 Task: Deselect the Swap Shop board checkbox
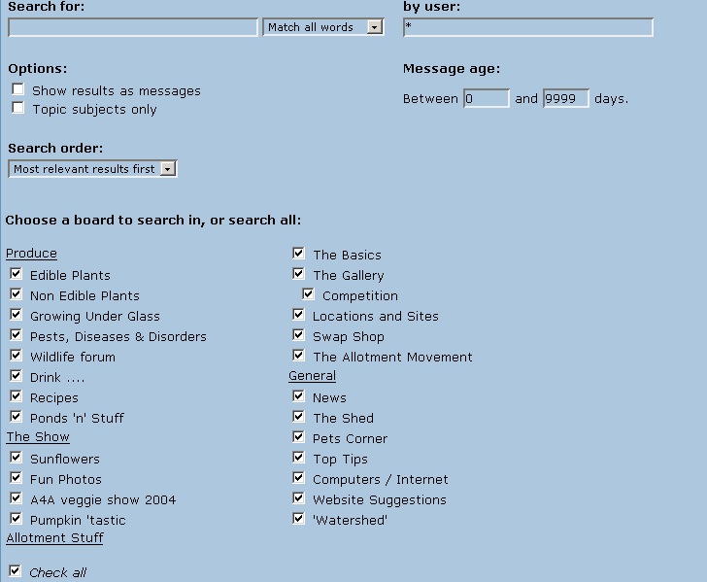click(x=298, y=335)
